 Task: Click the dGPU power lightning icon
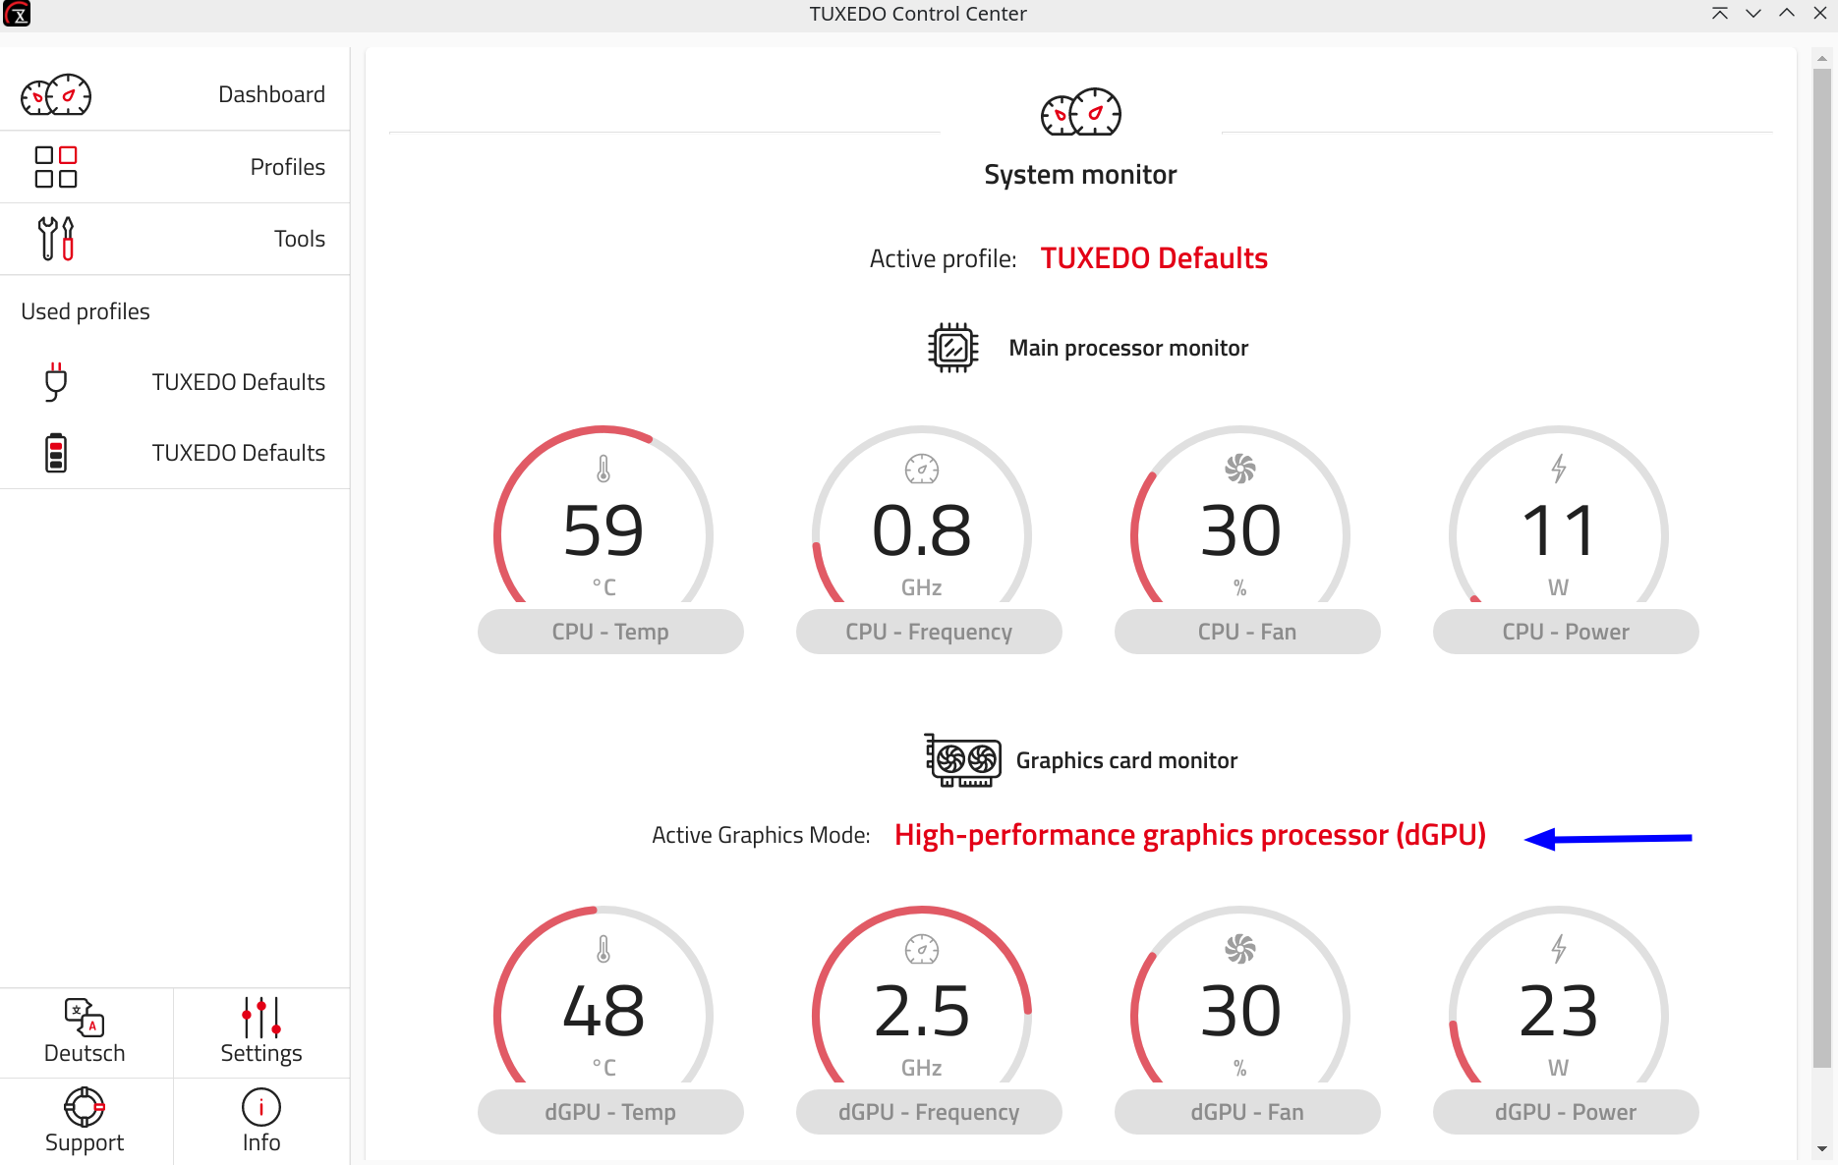point(1559,949)
